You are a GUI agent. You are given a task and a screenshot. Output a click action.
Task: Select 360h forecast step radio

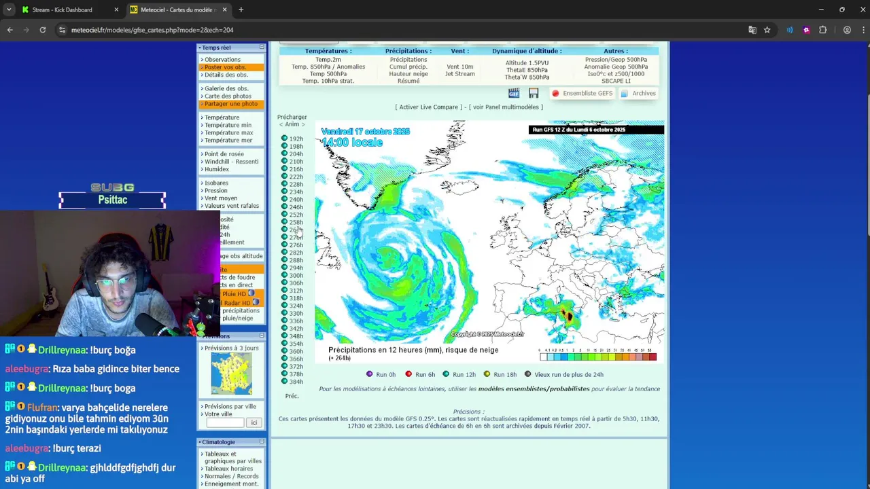pyautogui.click(x=284, y=351)
